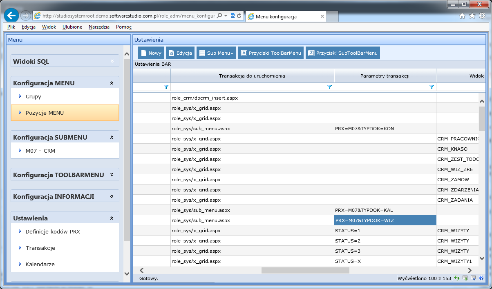Click the search magnifier in the address bar

219,16
